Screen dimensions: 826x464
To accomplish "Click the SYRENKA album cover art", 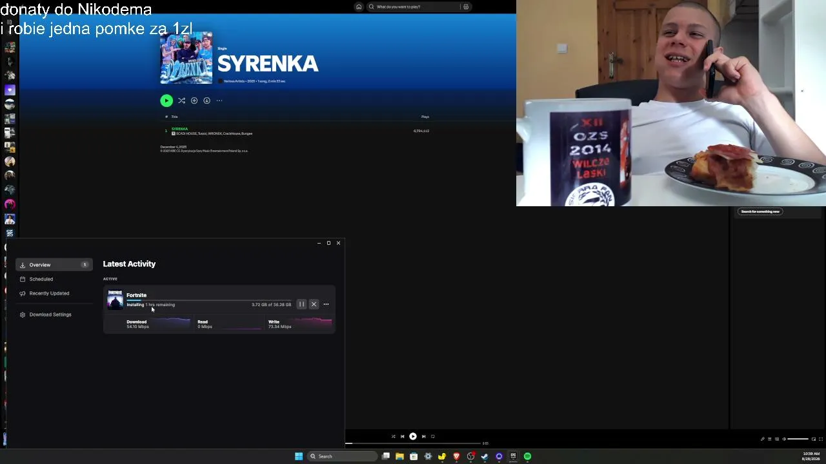I will 186,58.
